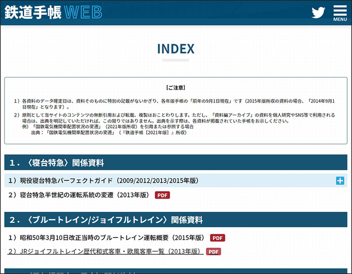
Task: Click section header 2.〈ブルートレイン/ジョイフルトレイン〉関係資料
Action: click(176, 220)
